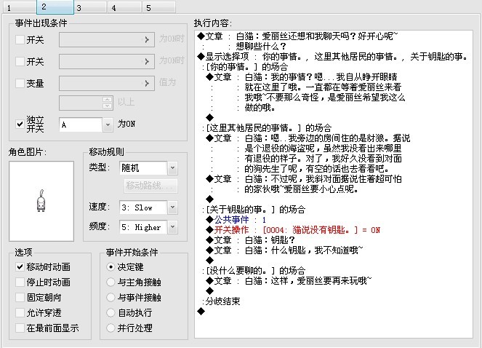
Task: Select the [没什么要聊的。] 的场合 line
Action: point(254,270)
